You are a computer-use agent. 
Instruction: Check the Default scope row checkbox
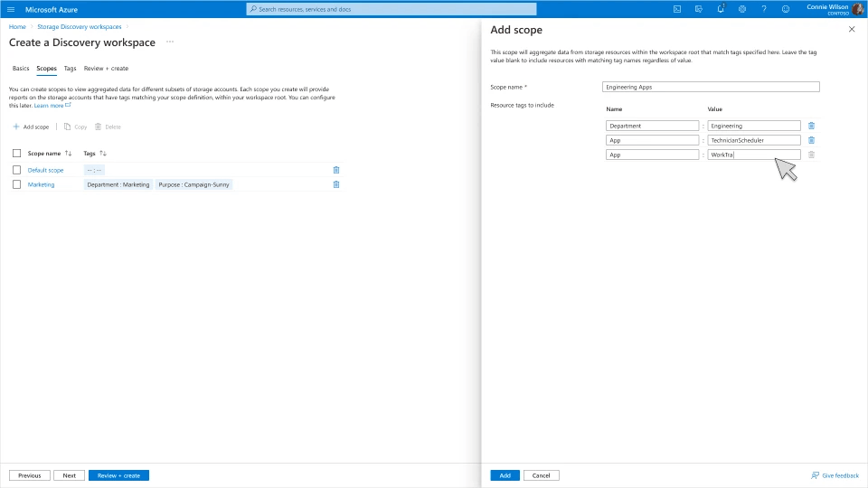pos(16,170)
